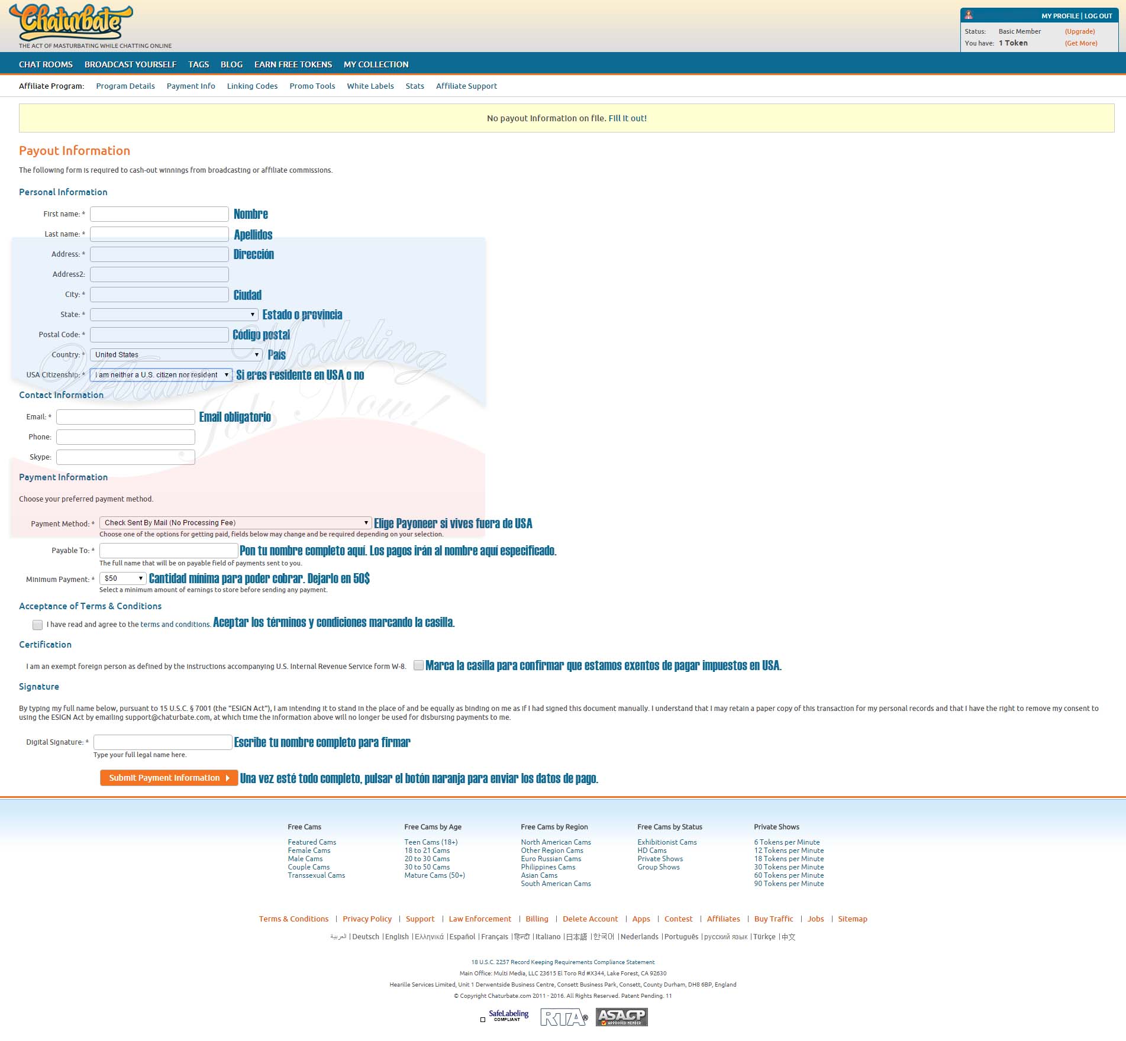The image size is (1126, 1041).
Task: Open the Minimum Payment $50 dropdown
Action: tap(122, 578)
